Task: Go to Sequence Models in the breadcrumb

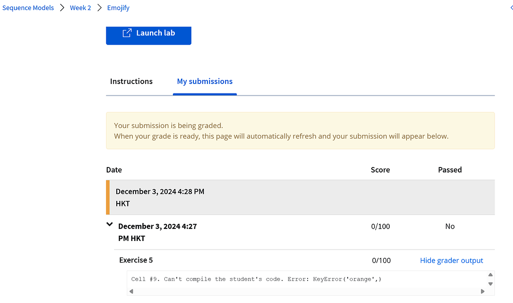Action: 28,8
